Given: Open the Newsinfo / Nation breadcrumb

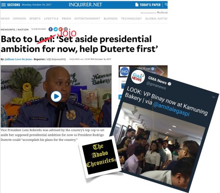Looking at the screenshot, I should coord(14,29).
